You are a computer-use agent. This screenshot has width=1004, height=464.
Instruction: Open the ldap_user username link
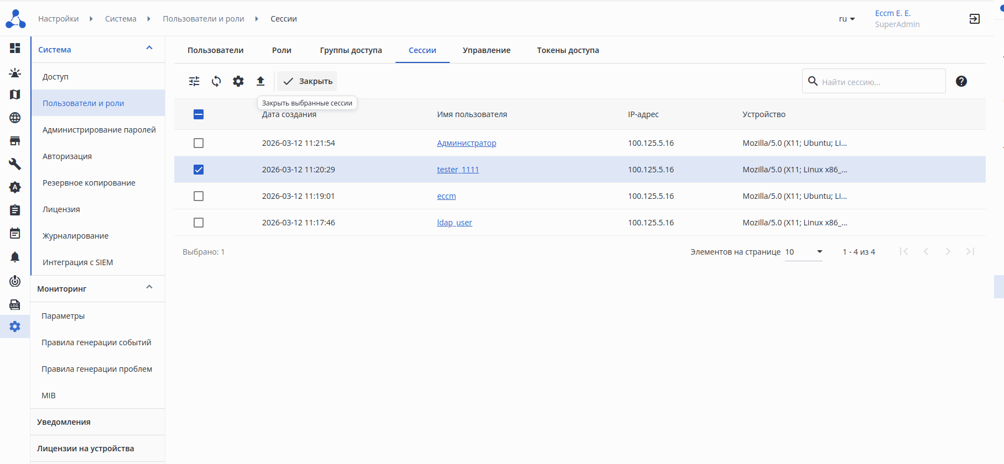point(454,223)
